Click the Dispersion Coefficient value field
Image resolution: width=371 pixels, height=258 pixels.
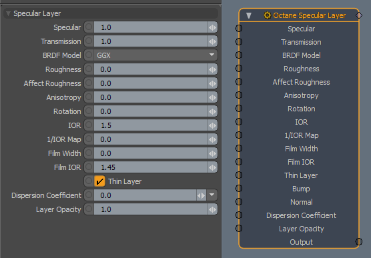(145, 195)
